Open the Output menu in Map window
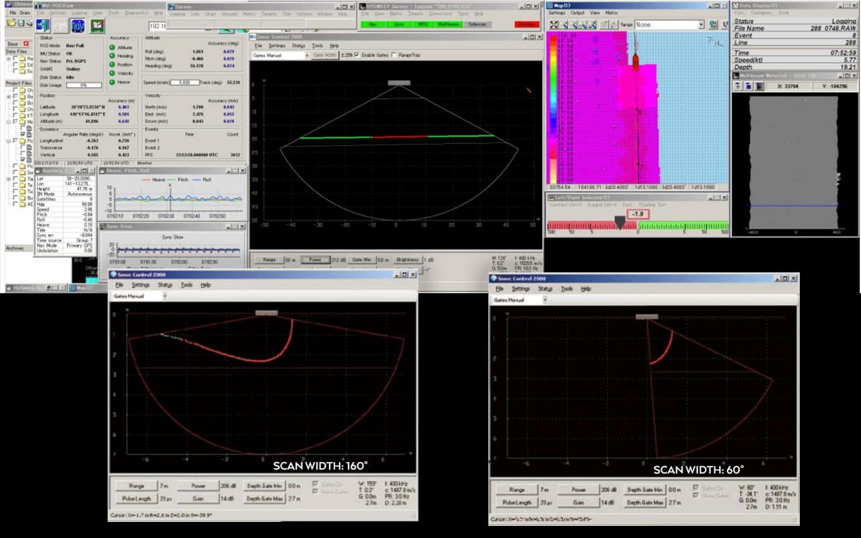861x538 pixels. pyautogui.click(x=577, y=13)
